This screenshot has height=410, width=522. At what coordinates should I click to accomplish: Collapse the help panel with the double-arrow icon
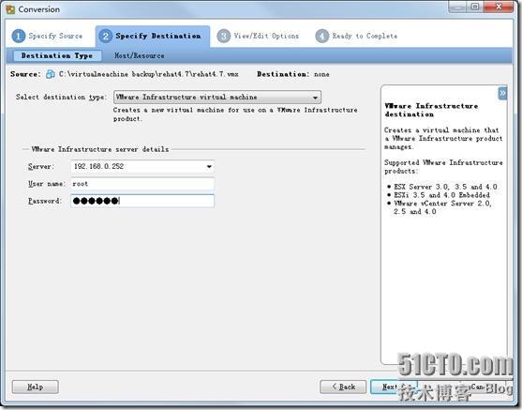pos(502,93)
